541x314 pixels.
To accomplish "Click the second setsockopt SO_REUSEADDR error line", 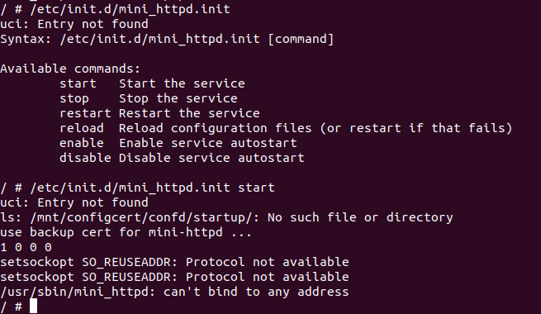I will tap(174, 277).
